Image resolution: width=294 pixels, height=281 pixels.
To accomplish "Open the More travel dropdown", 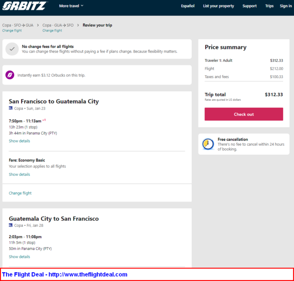I will [71, 6].
